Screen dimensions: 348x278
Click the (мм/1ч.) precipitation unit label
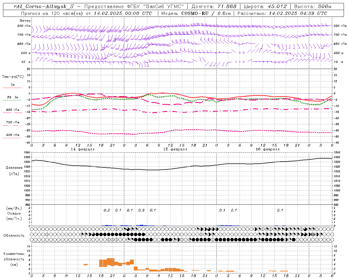point(14,219)
